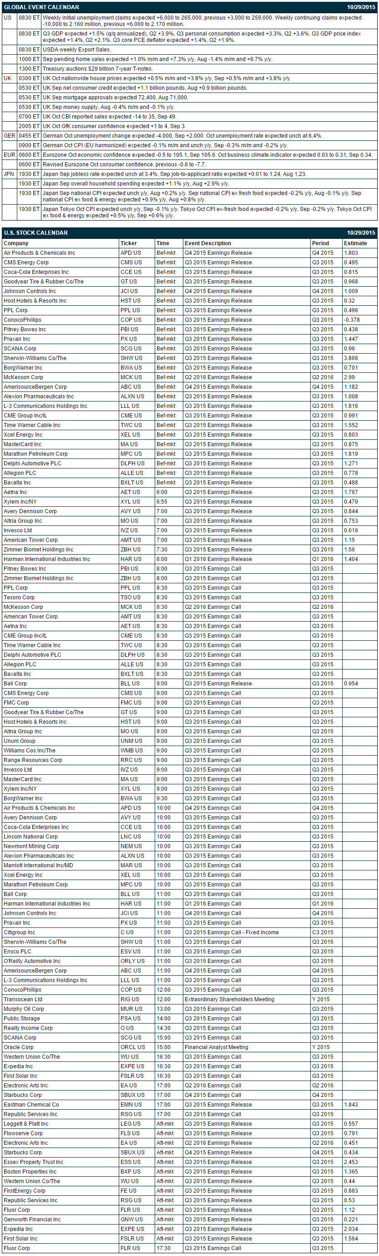Click the 'JPN' region label
Viewport: 379px width, 1256px height.
[x=9, y=174]
